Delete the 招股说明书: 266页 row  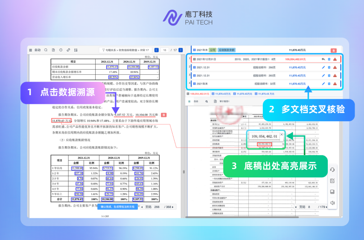click(329, 67)
